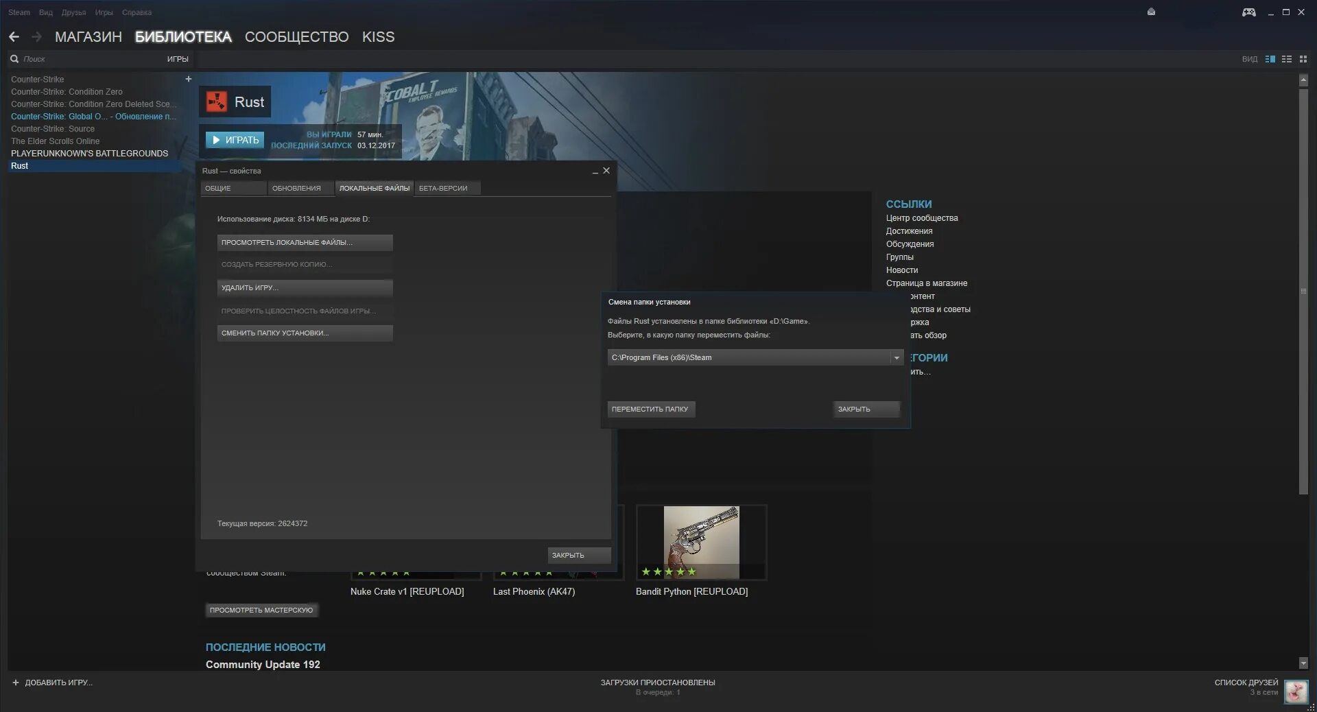Open Новости link
This screenshot has width=1317, height=712.
[901, 270]
